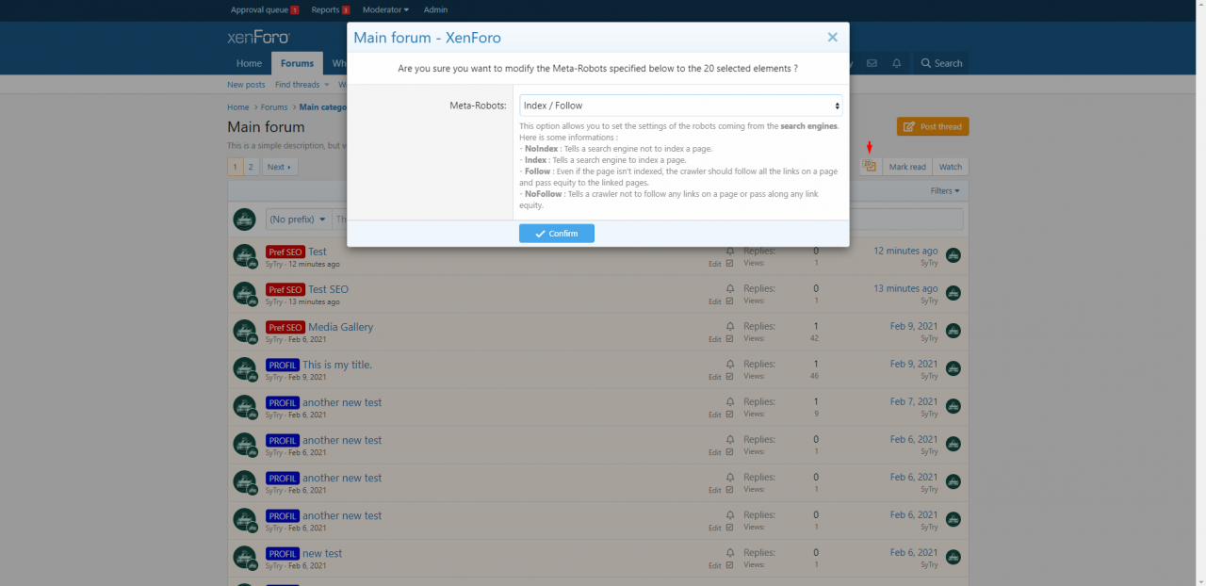Toggle the checkbox on the row last active Feb 7, 2021
1206x586 pixels.
coord(729,415)
